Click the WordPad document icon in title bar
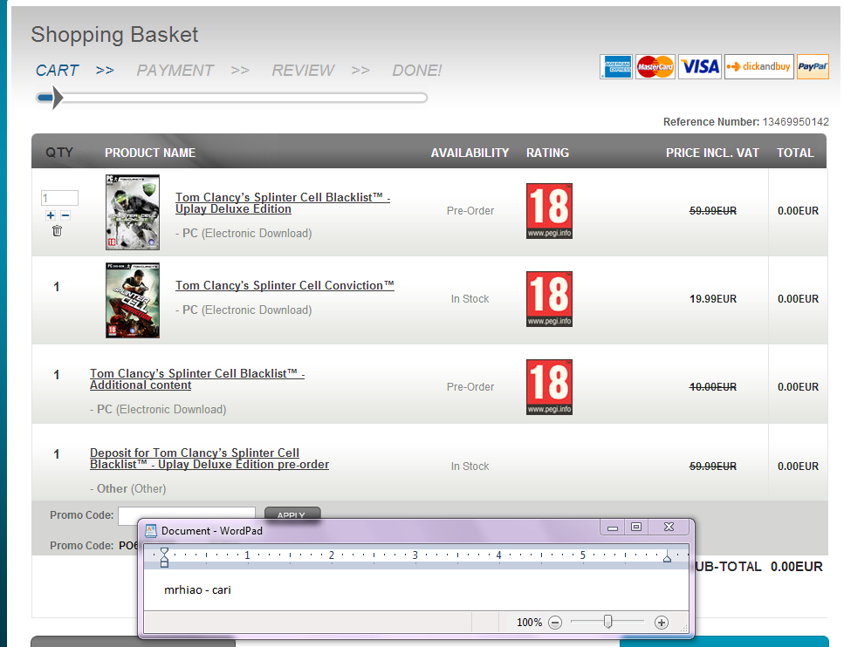 pyautogui.click(x=151, y=531)
